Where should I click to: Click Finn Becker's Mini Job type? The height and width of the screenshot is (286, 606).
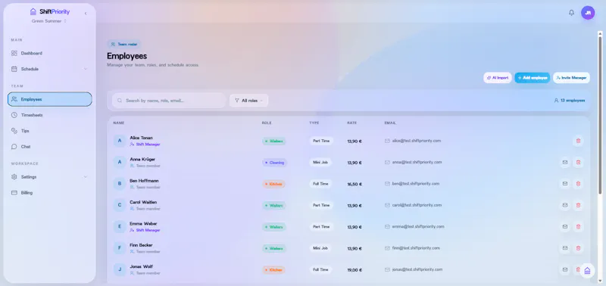tap(320, 248)
